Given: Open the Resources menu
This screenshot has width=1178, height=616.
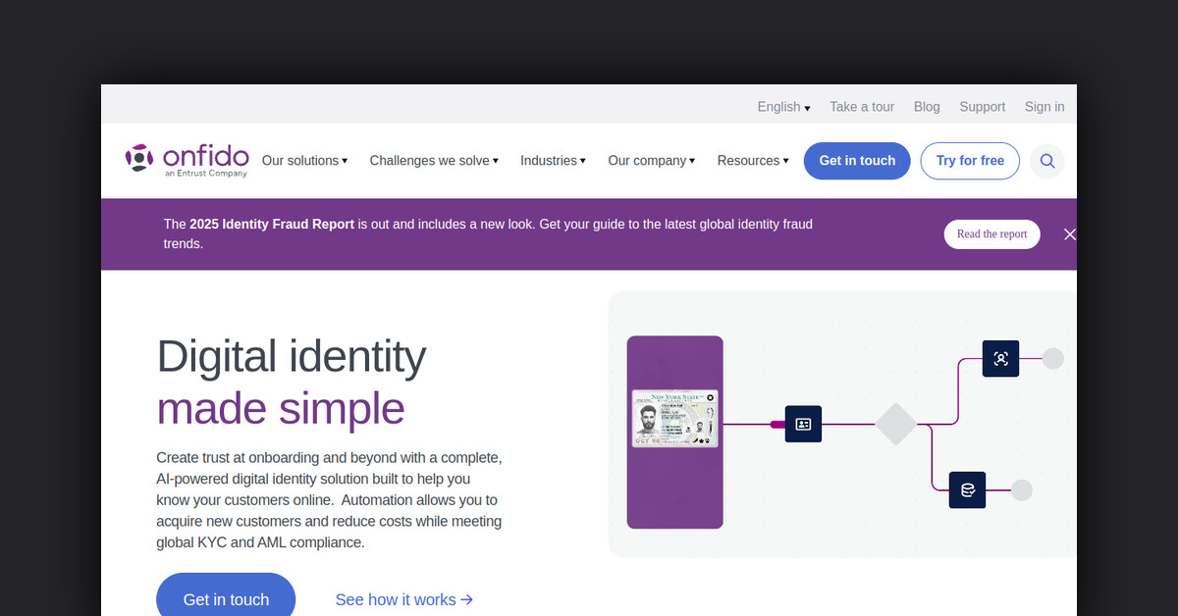Looking at the screenshot, I should tap(752, 161).
